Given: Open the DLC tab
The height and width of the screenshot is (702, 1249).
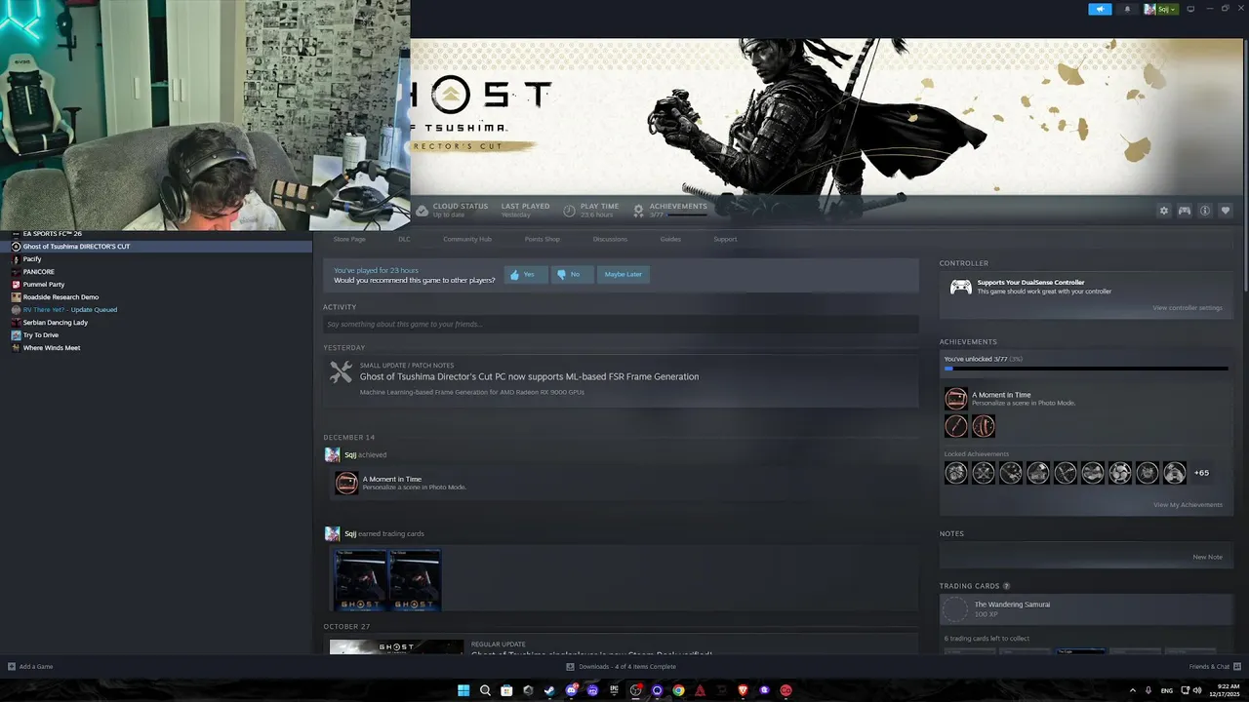Looking at the screenshot, I should (x=404, y=239).
